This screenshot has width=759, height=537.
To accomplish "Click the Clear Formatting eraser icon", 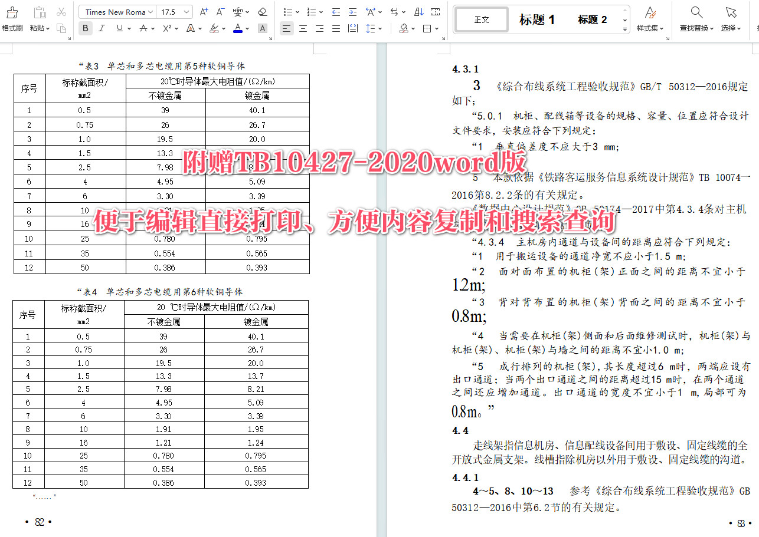I will pyautogui.click(x=263, y=12).
